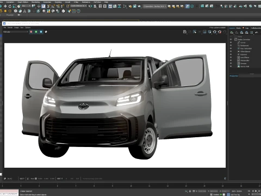Click the create layer icon in Layers panel
Viewport: 261px width, 196px height.
pyautogui.click(x=232, y=33)
